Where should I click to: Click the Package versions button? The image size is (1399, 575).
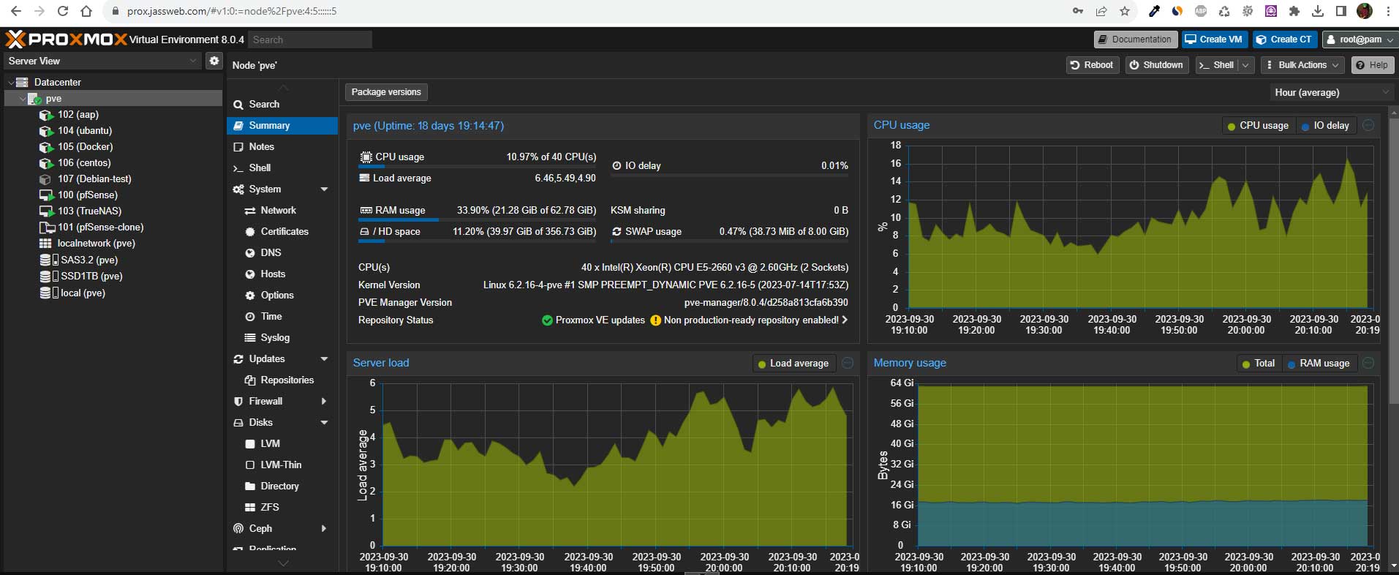click(386, 92)
